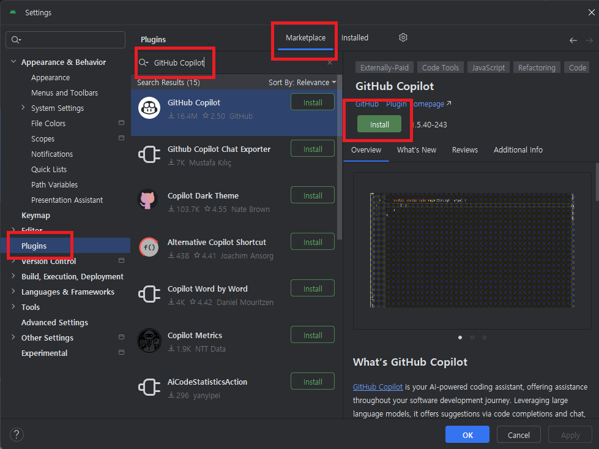The height and width of the screenshot is (449, 599).
Task: Expand the Languages & Frameworks section
Action: tap(13, 292)
